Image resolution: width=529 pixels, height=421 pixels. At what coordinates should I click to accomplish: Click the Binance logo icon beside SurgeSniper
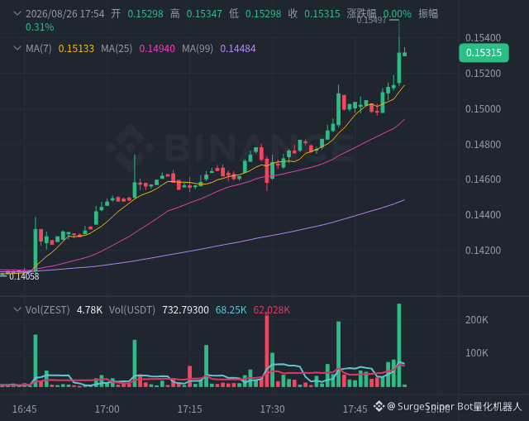click(379, 406)
